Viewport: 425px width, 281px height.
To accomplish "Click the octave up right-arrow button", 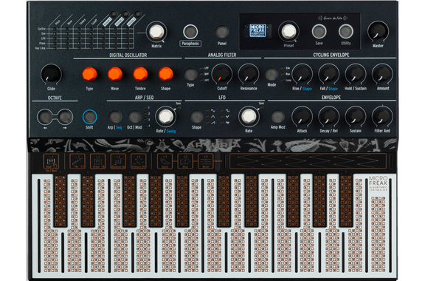I will click(x=65, y=117).
